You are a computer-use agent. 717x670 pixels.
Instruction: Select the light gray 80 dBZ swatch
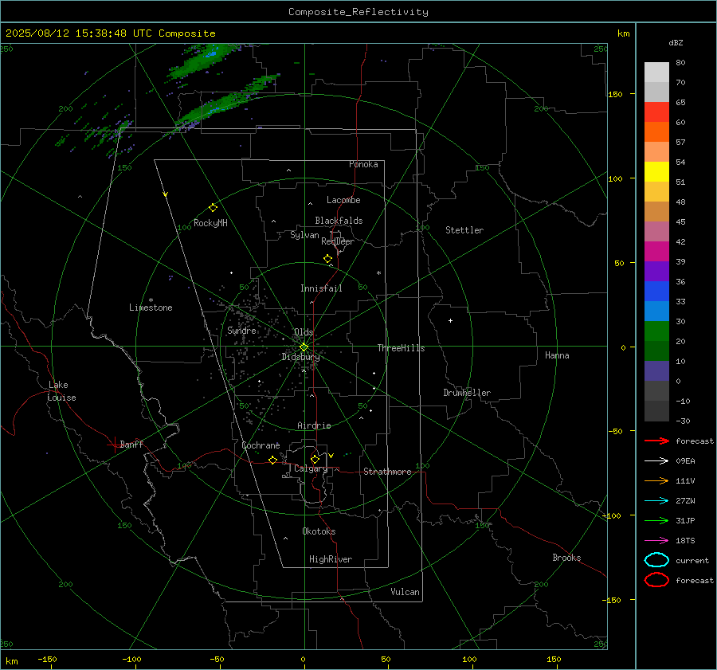tap(656, 72)
